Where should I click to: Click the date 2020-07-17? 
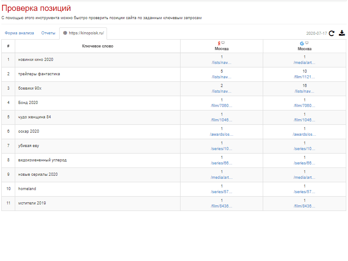317,33
